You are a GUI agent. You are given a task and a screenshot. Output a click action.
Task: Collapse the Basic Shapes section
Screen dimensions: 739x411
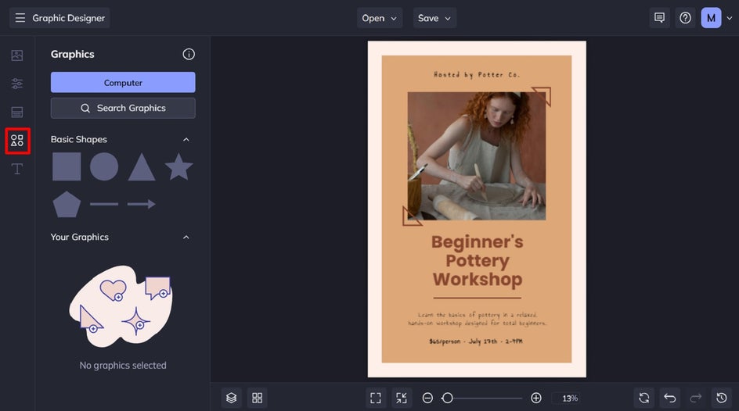pos(186,139)
